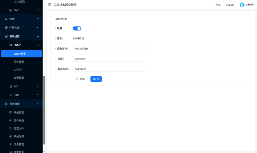Open the 配置文件 menu item
This screenshot has width=257, height=153.
click(21, 128)
